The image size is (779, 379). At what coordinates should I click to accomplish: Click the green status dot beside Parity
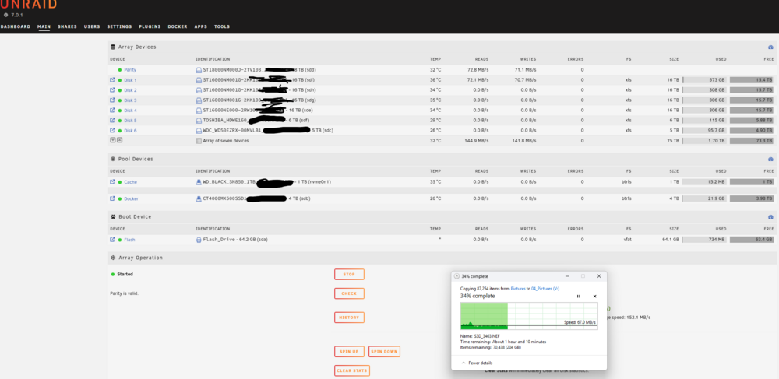pos(120,70)
